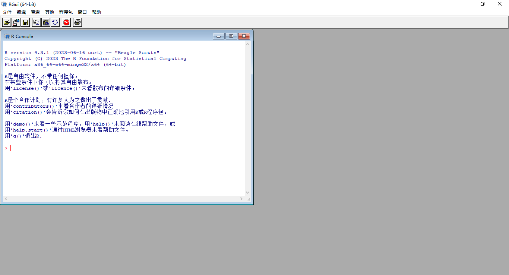Click the R logo in RGui title bar
509x275 pixels.
click(4, 4)
